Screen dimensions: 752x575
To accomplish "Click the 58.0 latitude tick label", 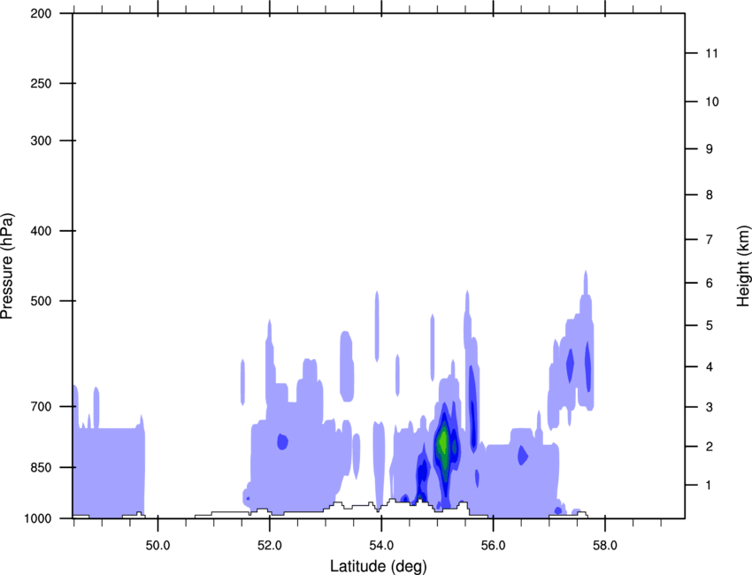I will pyautogui.click(x=603, y=544).
